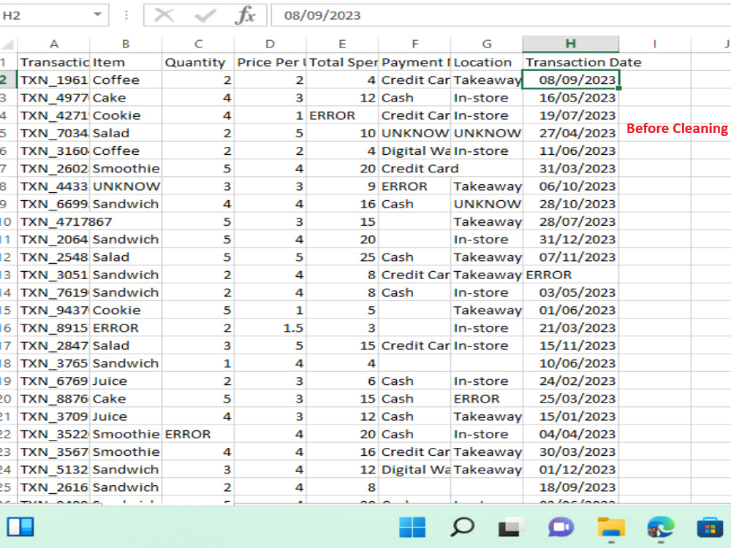Click 'Smoothie' cell in row 23
The width and height of the screenshot is (731, 548).
126,452
